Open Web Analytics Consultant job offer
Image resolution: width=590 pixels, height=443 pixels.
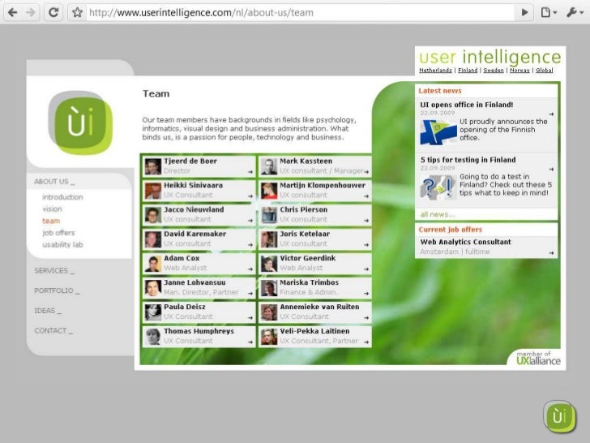(465, 242)
